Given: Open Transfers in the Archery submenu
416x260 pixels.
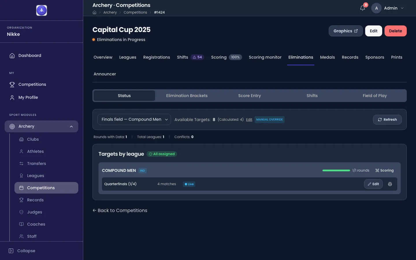Looking at the screenshot, I should pyautogui.click(x=46, y=164).
